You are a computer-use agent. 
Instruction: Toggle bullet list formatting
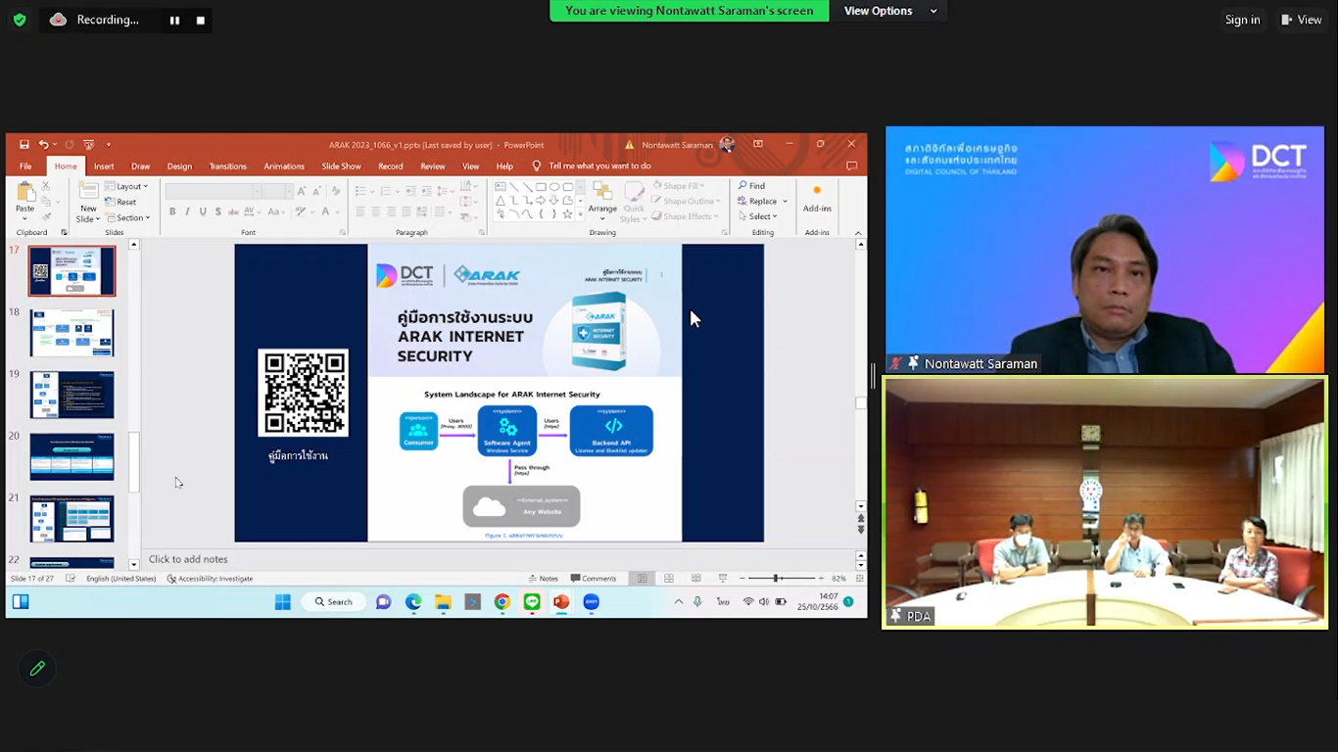[362, 192]
